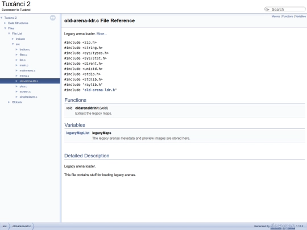Click the Tuxánci 2 project title
The height and width of the screenshot is (230, 307).
pyautogui.click(x=16, y=4)
